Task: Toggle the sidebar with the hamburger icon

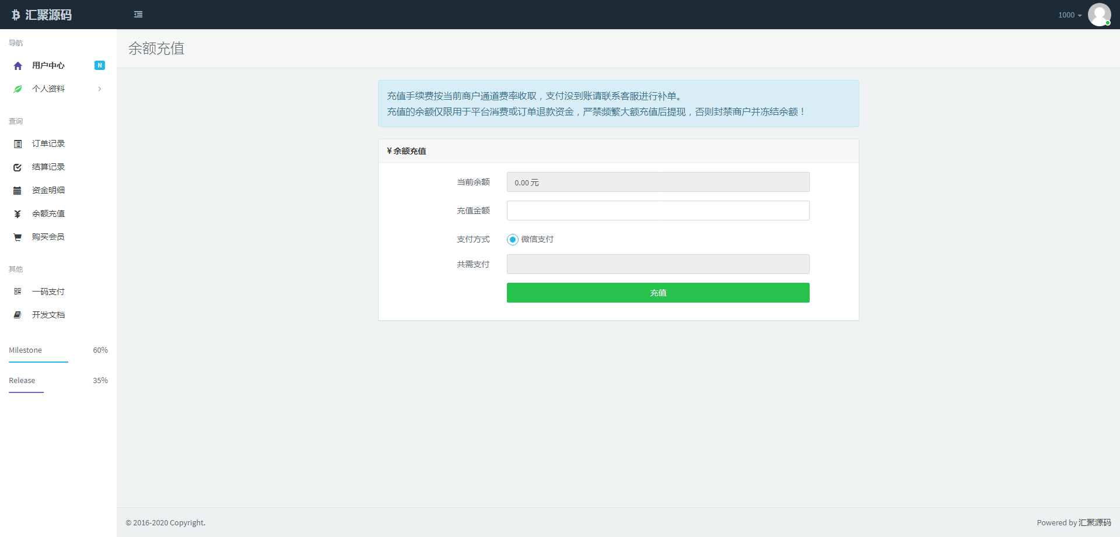Action: (138, 15)
